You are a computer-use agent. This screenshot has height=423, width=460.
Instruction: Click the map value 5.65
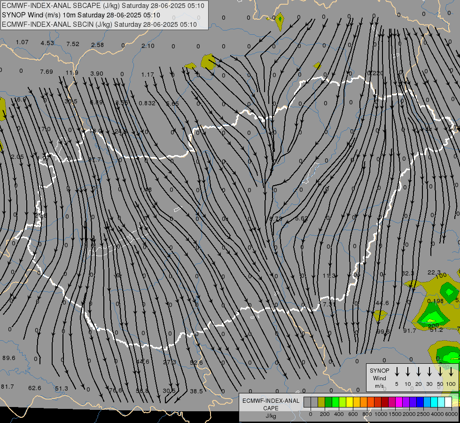pos(172,103)
